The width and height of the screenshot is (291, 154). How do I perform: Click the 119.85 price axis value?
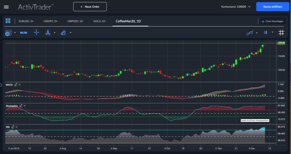point(281,56)
